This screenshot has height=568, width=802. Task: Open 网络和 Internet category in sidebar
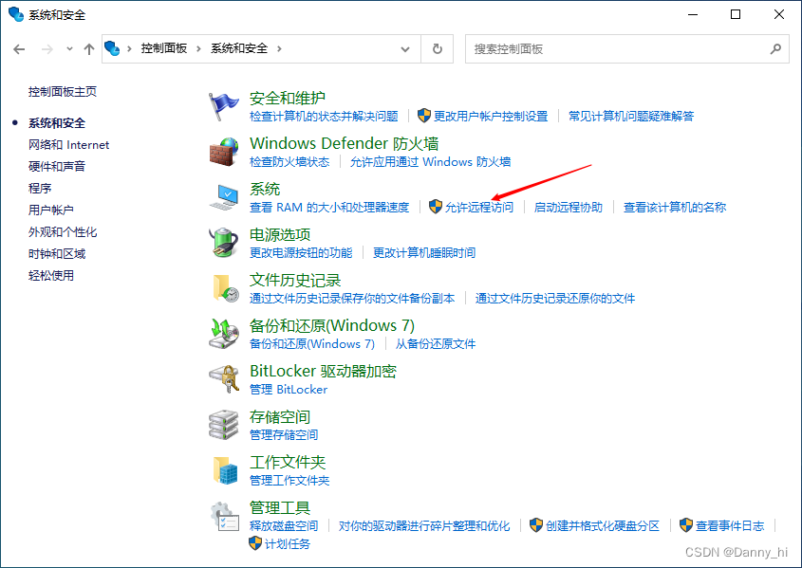tap(68, 145)
